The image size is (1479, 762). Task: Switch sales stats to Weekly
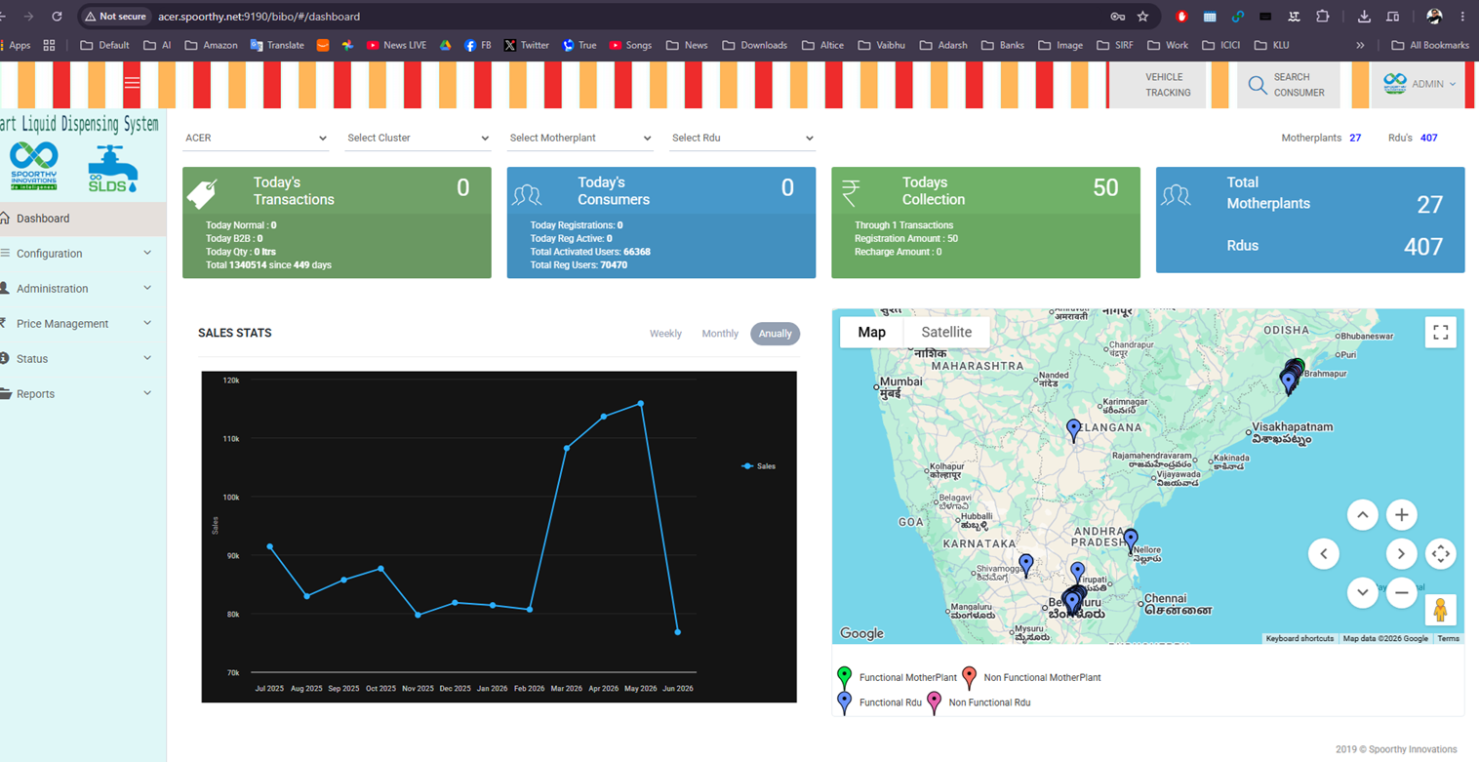click(x=665, y=334)
